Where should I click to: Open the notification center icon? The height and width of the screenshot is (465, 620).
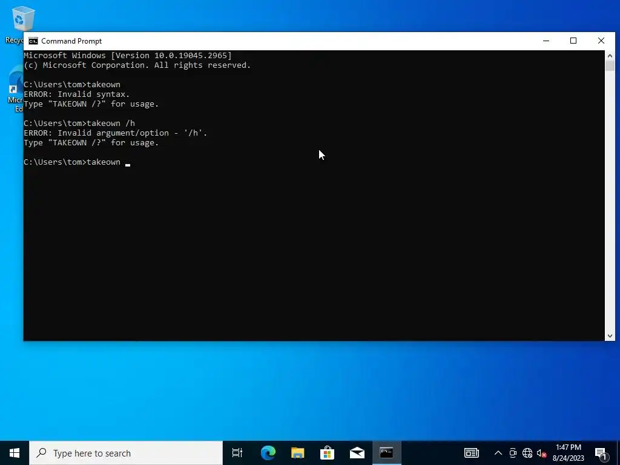[x=601, y=453]
